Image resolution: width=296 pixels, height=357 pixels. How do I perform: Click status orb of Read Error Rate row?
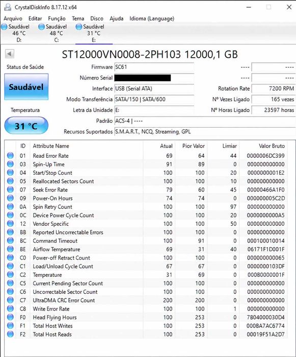point(10,155)
